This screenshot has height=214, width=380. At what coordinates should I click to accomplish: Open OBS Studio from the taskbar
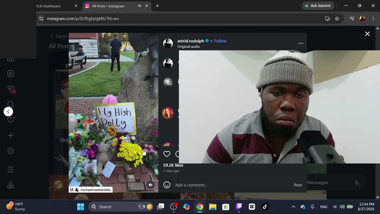pos(174,207)
